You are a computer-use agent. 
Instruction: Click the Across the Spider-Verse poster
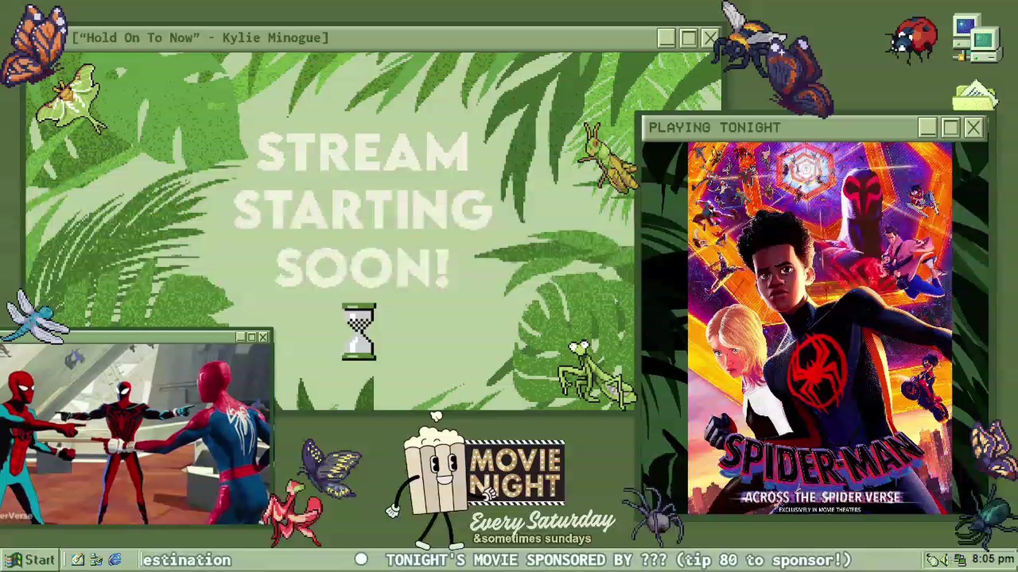click(820, 328)
